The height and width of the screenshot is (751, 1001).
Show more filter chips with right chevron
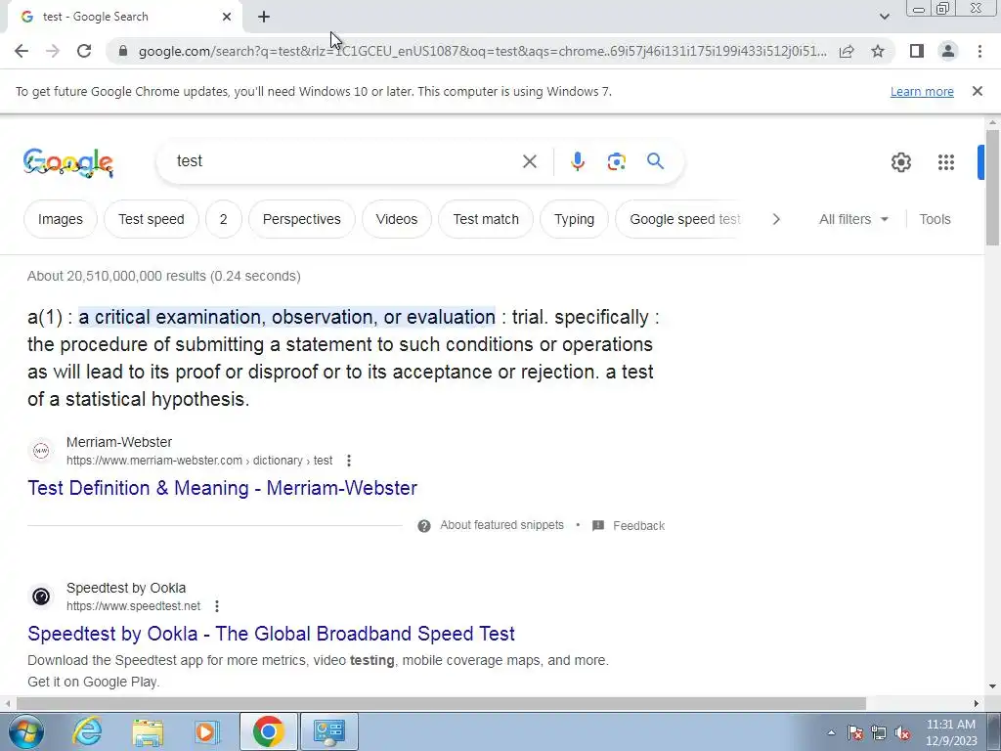[775, 219]
